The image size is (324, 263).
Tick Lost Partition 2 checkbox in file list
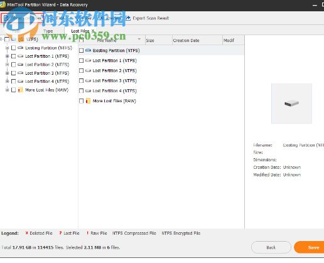point(82,70)
